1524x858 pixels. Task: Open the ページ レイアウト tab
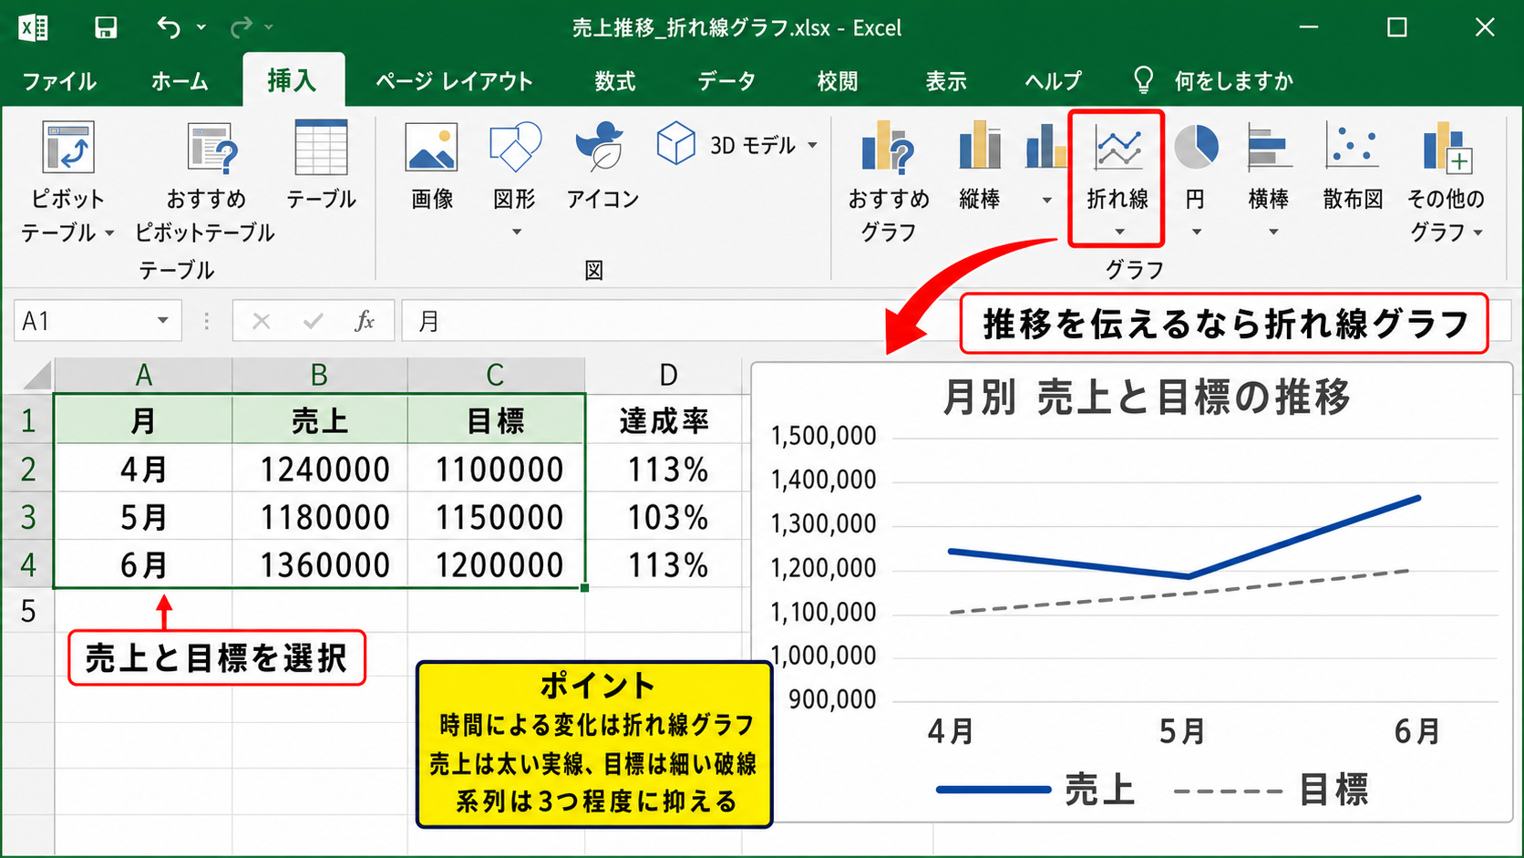(455, 81)
